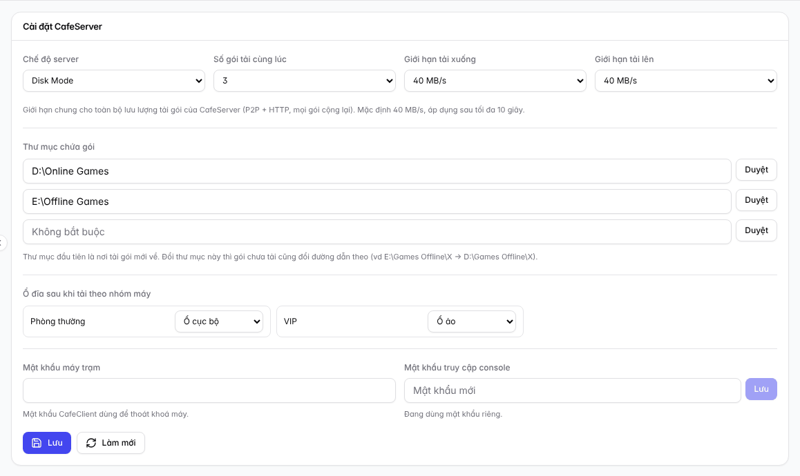Change the VIP drive dropdown
This screenshot has height=476, width=800.
click(x=472, y=321)
